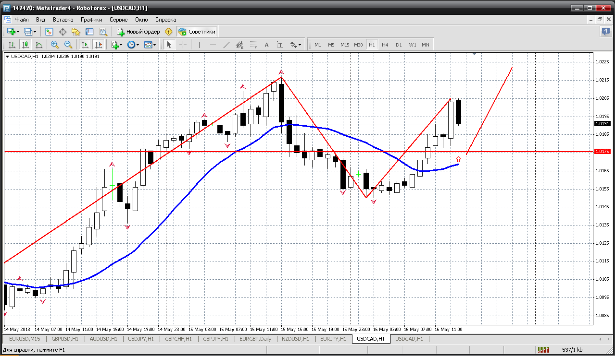Switch to the M5 timeframe
Viewport: 615px width, 356px height.
(331, 45)
